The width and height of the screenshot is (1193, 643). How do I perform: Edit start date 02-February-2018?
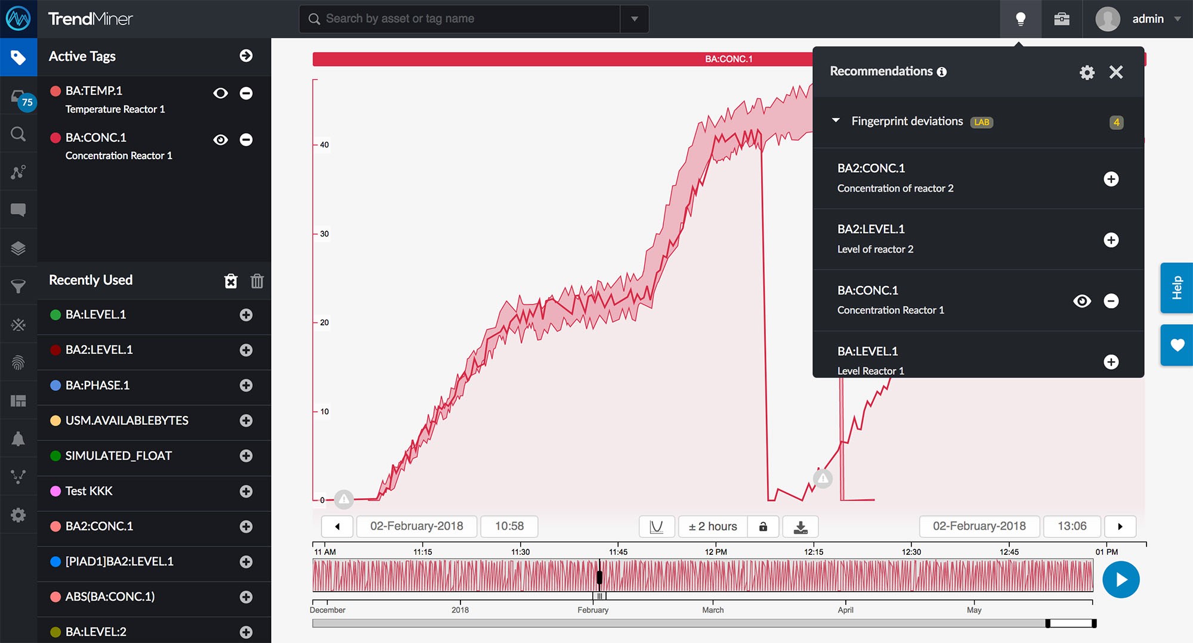416,527
